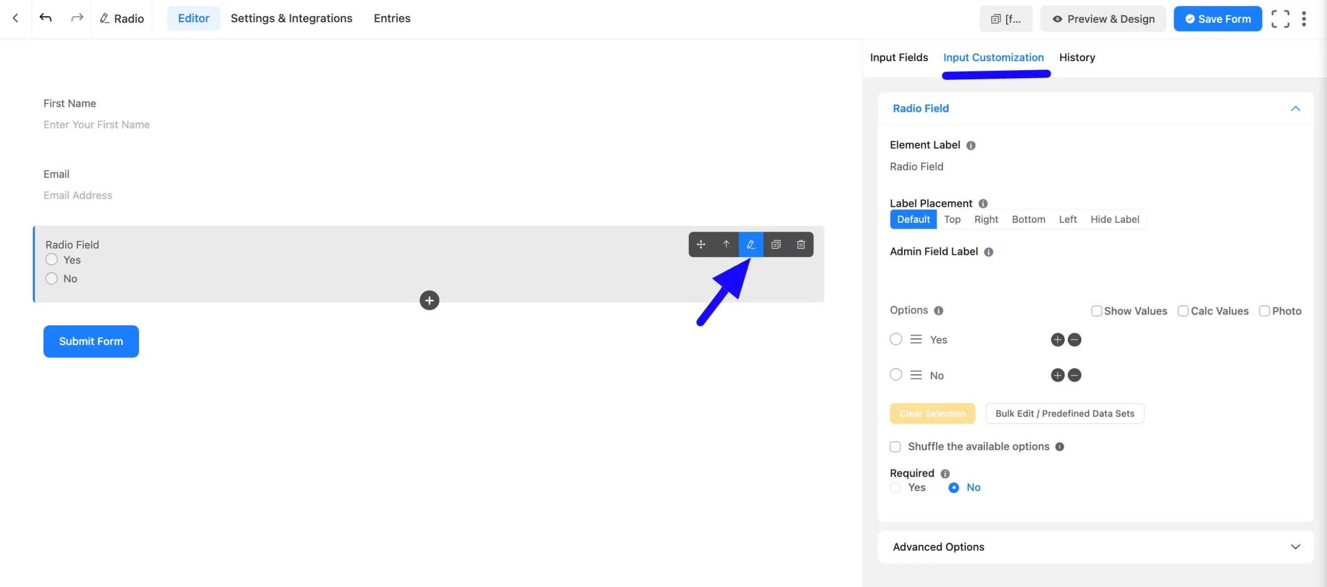Collapse the Radio Field panel chevron
This screenshot has height=587, width=1327.
click(x=1295, y=108)
